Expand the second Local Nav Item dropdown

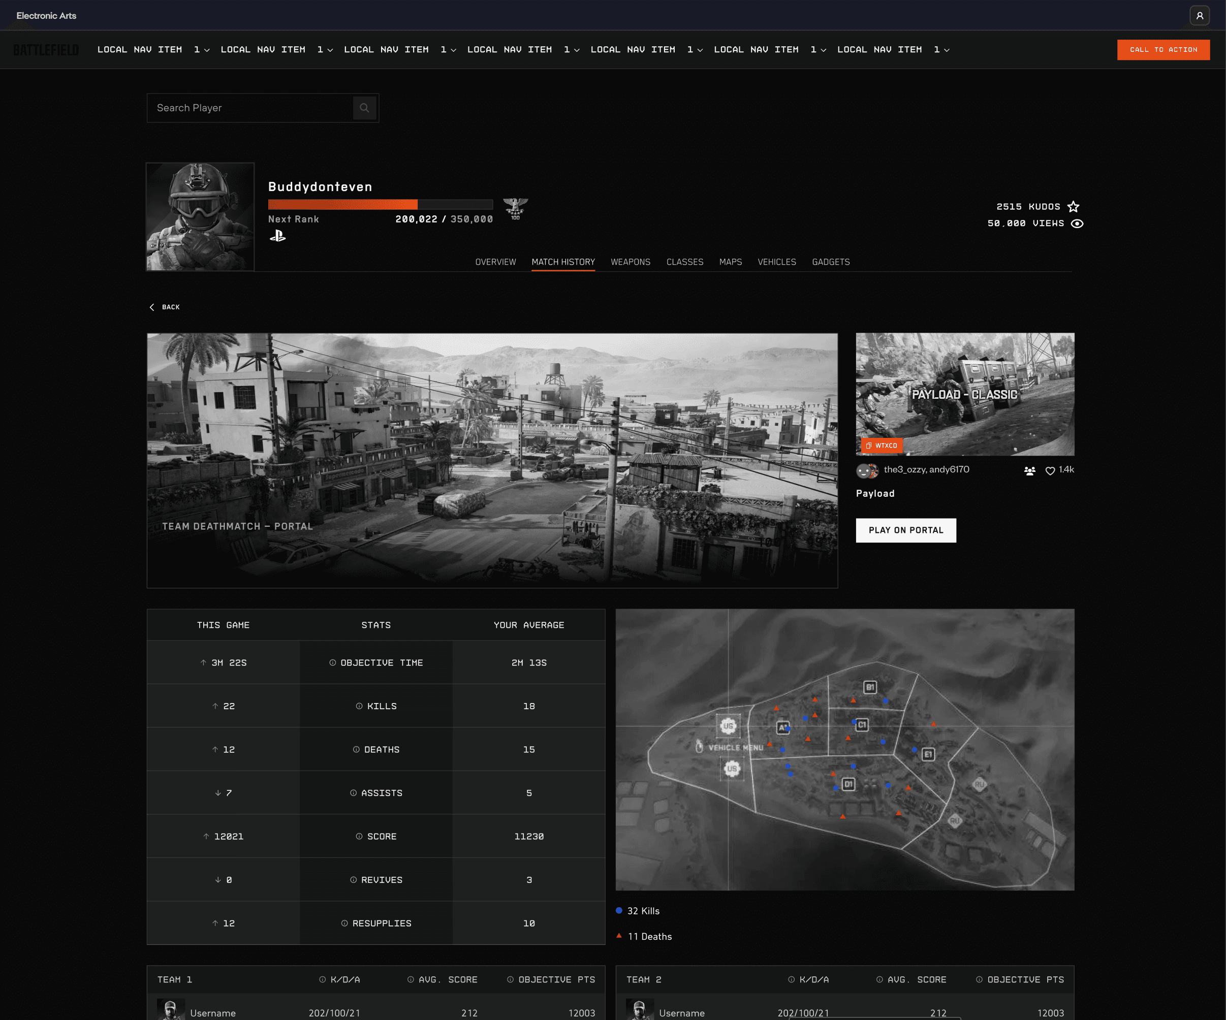point(277,50)
